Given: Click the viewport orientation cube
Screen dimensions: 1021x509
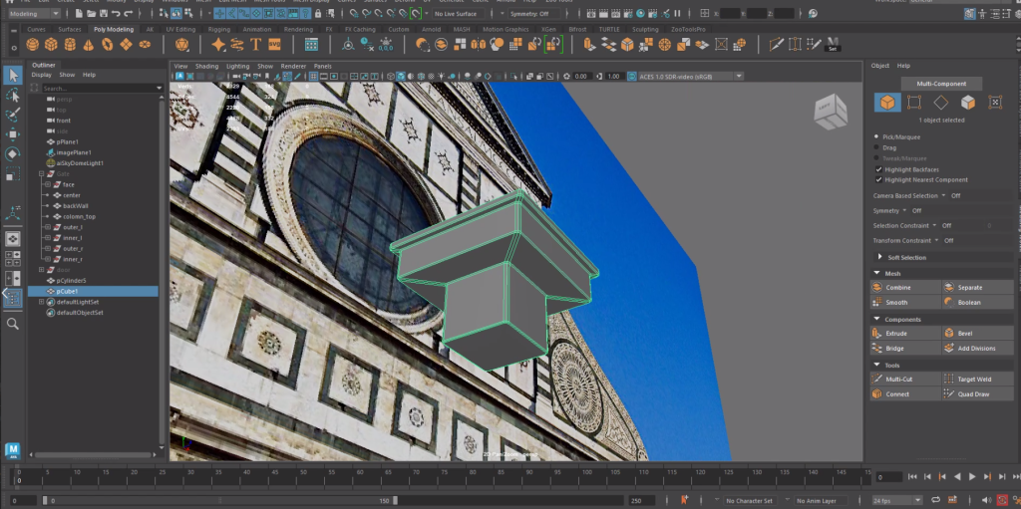Looking at the screenshot, I should [831, 112].
